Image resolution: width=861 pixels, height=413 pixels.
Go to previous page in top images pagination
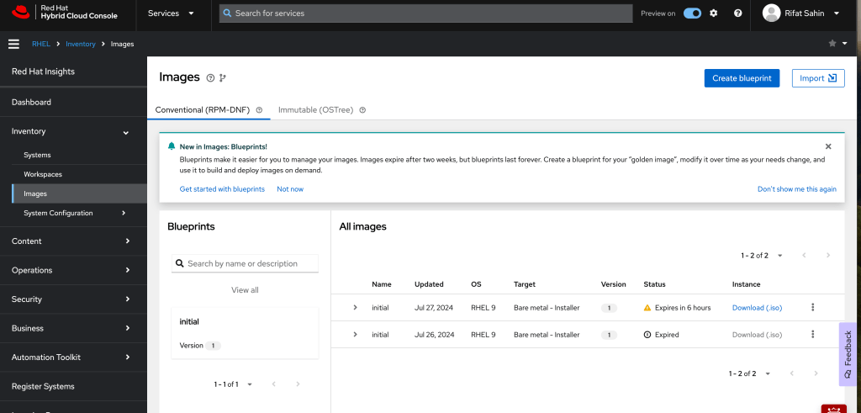coord(804,256)
